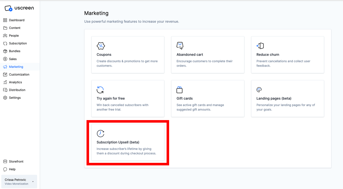Click the Settings hexagon icon
Viewport: 343px width, 189px height.
pos(5,98)
